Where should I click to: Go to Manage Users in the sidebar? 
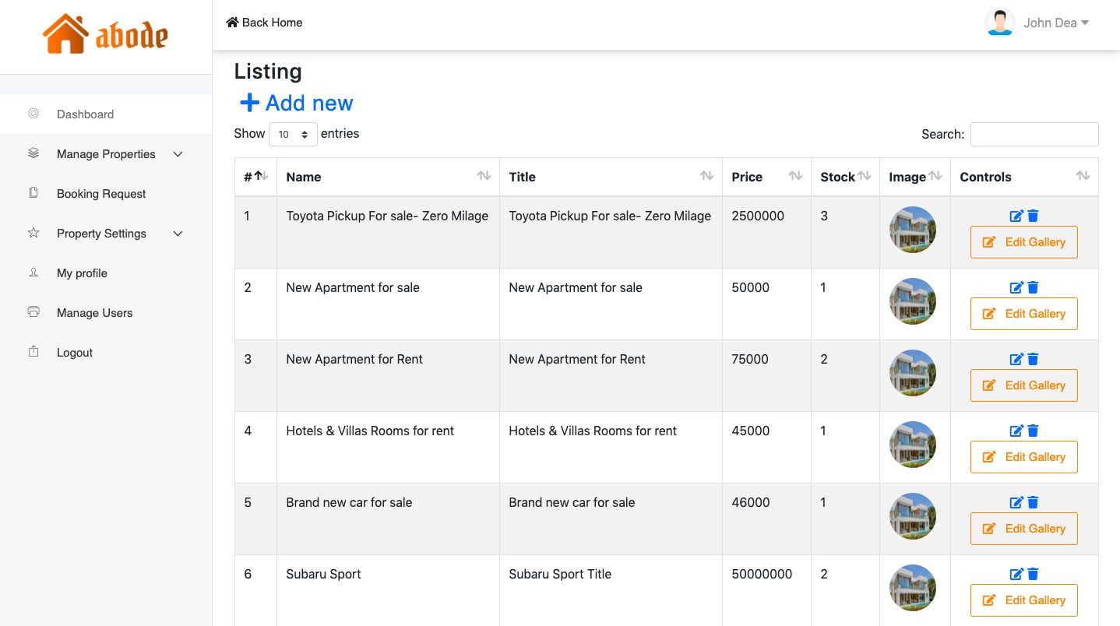pos(94,313)
